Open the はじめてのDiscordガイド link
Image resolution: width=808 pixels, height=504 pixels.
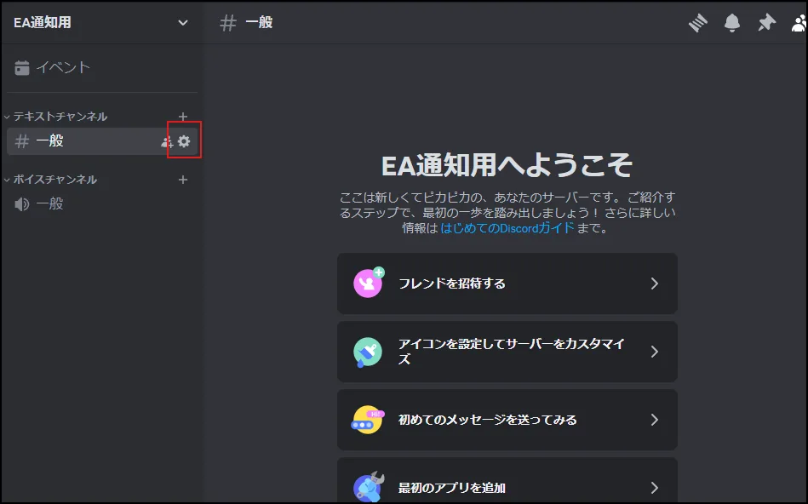507,228
